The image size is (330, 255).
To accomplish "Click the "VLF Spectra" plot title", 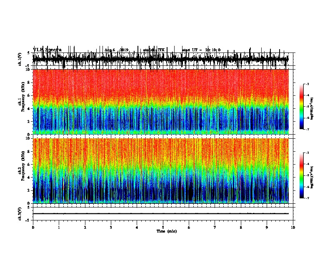I will [47, 50].
